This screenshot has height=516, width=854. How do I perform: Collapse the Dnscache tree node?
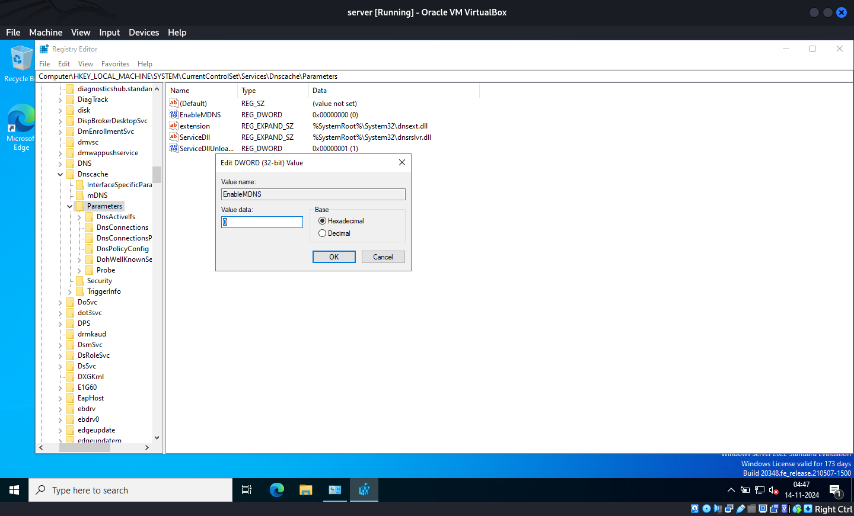click(x=60, y=174)
